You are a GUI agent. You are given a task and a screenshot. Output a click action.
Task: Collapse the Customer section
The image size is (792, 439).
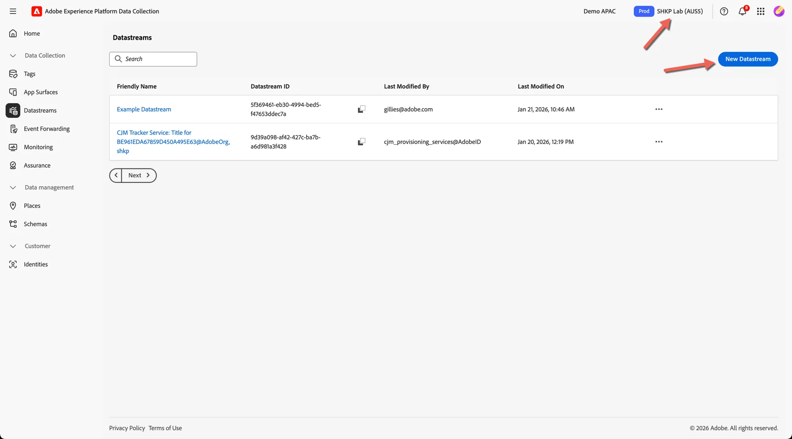13,246
